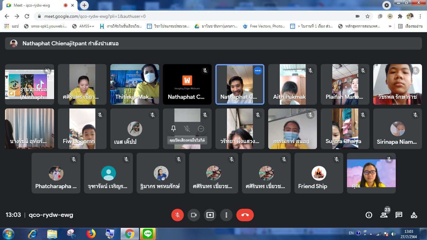Image resolution: width=427 pixels, height=240 pixels.
Task: Click the address bar URL field
Action: (x=188, y=16)
